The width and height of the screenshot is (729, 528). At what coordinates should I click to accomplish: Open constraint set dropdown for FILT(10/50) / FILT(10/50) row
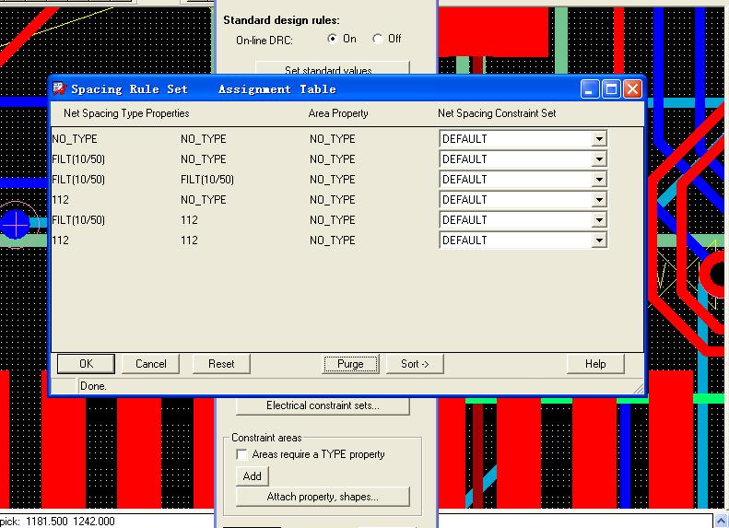(599, 180)
